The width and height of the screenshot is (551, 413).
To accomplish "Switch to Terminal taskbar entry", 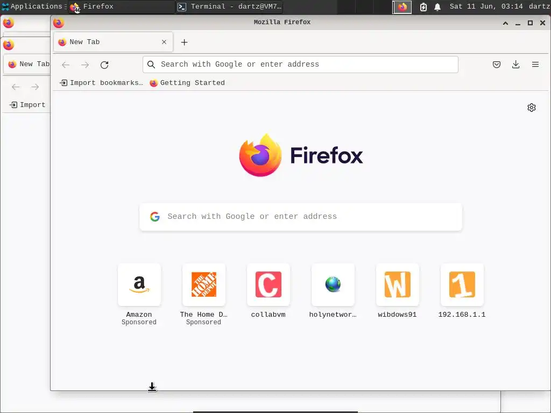I will tap(229, 6).
